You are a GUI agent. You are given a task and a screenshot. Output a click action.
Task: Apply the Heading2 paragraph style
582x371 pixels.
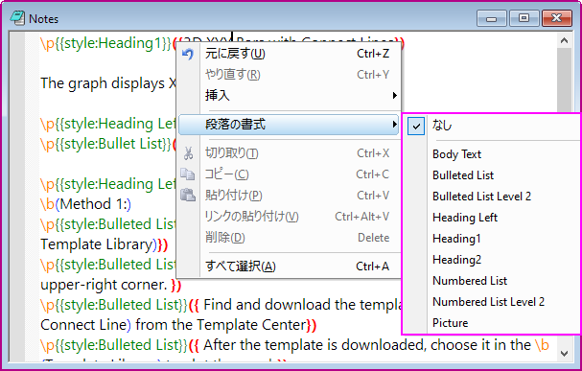coord(492,260)
